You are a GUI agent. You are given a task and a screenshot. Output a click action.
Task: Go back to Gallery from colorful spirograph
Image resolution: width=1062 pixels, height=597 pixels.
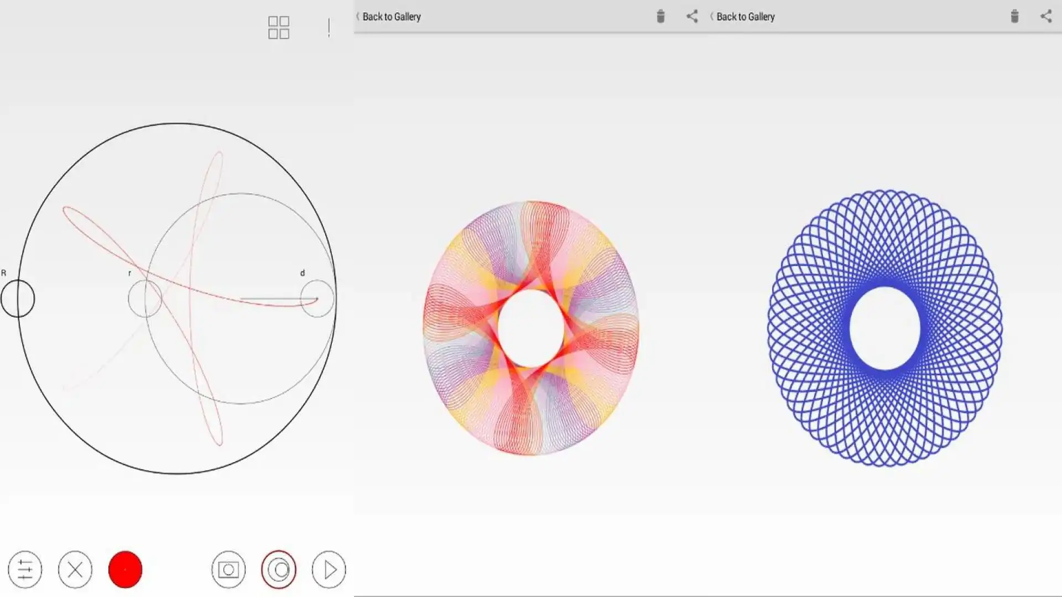392,17
